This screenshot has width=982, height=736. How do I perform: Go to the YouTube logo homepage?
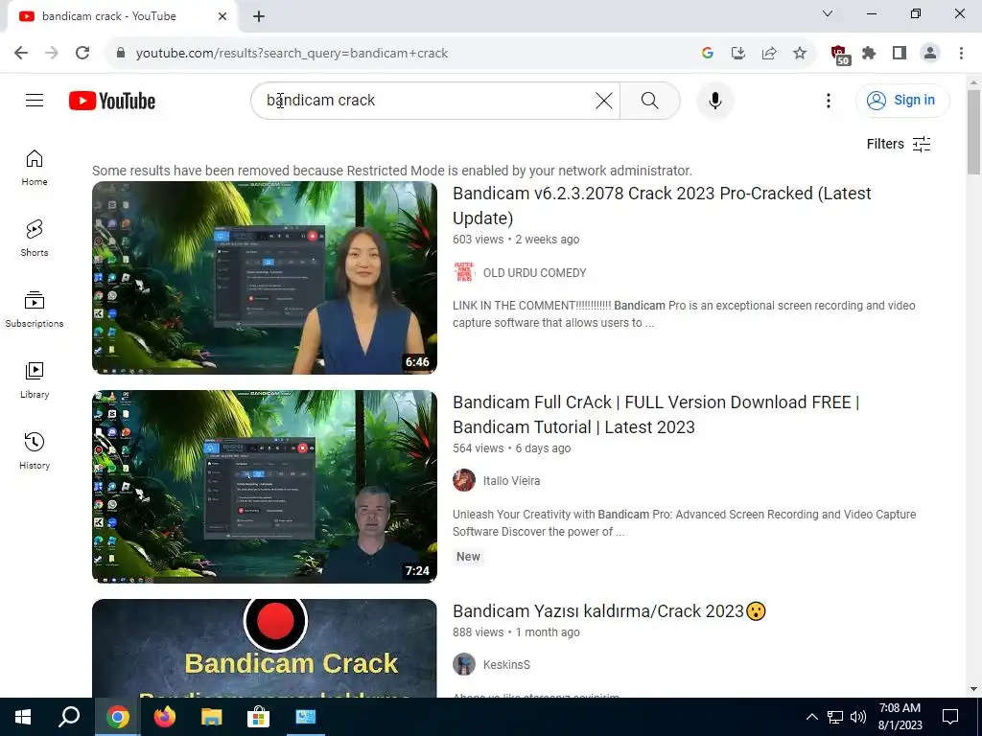112,101
